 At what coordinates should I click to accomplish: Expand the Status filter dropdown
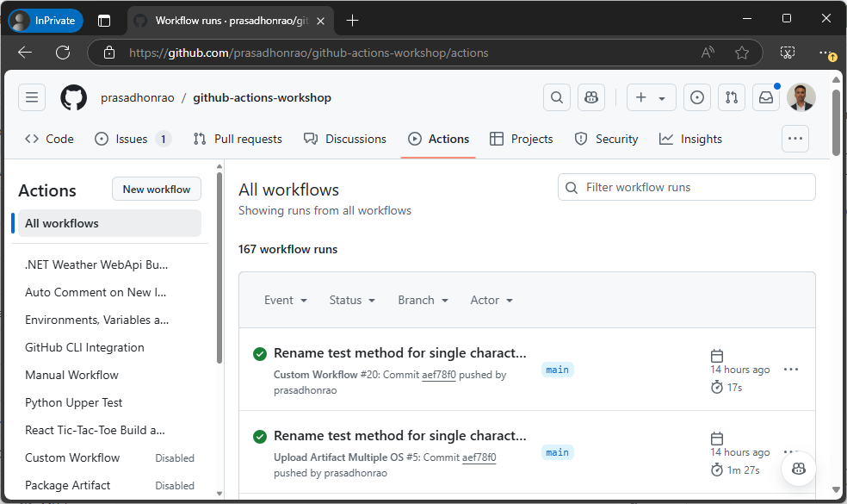(352, 300)
